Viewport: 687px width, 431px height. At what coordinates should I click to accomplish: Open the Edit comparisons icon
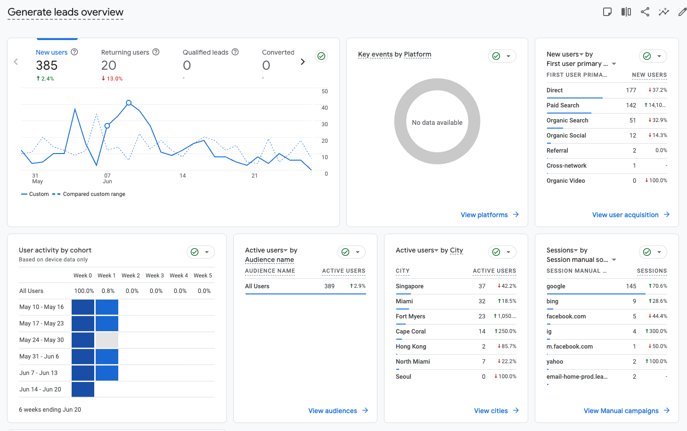[x=626, y=12]
